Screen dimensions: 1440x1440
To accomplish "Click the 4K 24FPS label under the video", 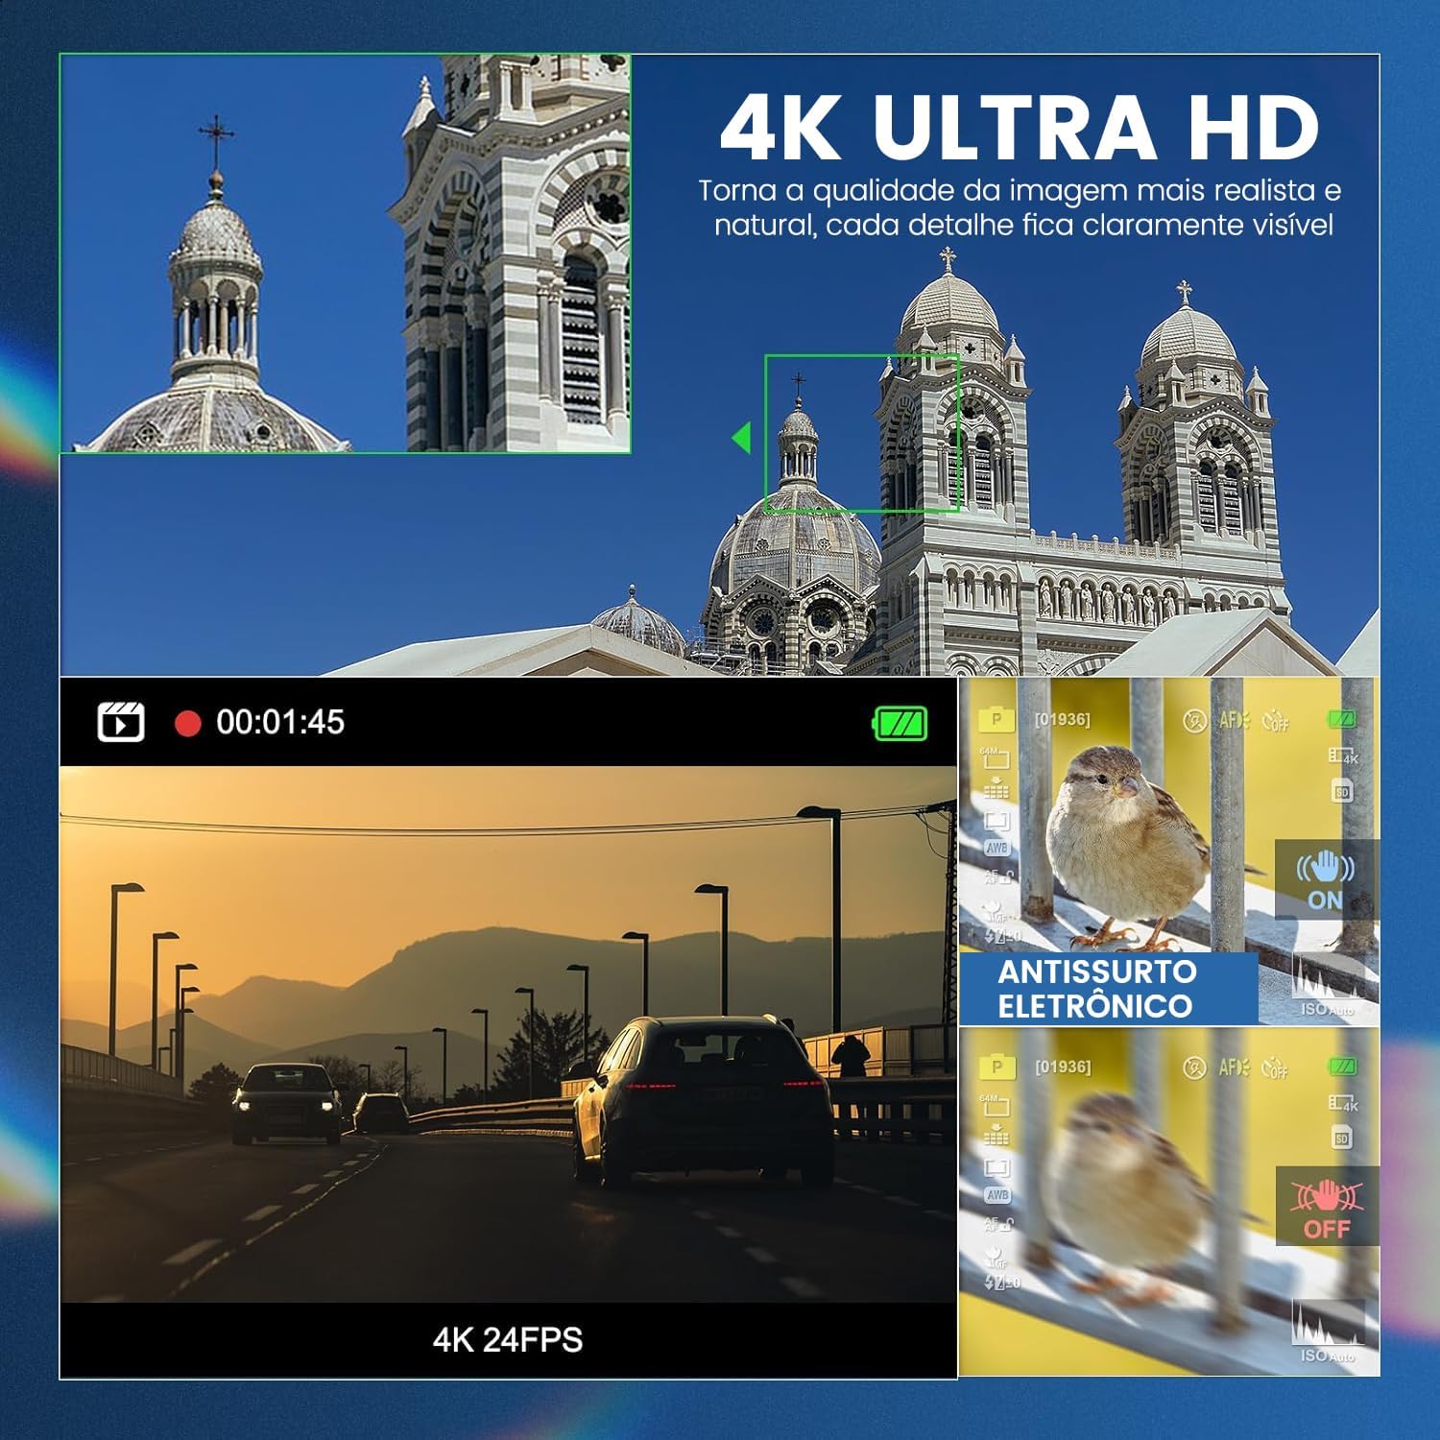I will coord(508,1339).
